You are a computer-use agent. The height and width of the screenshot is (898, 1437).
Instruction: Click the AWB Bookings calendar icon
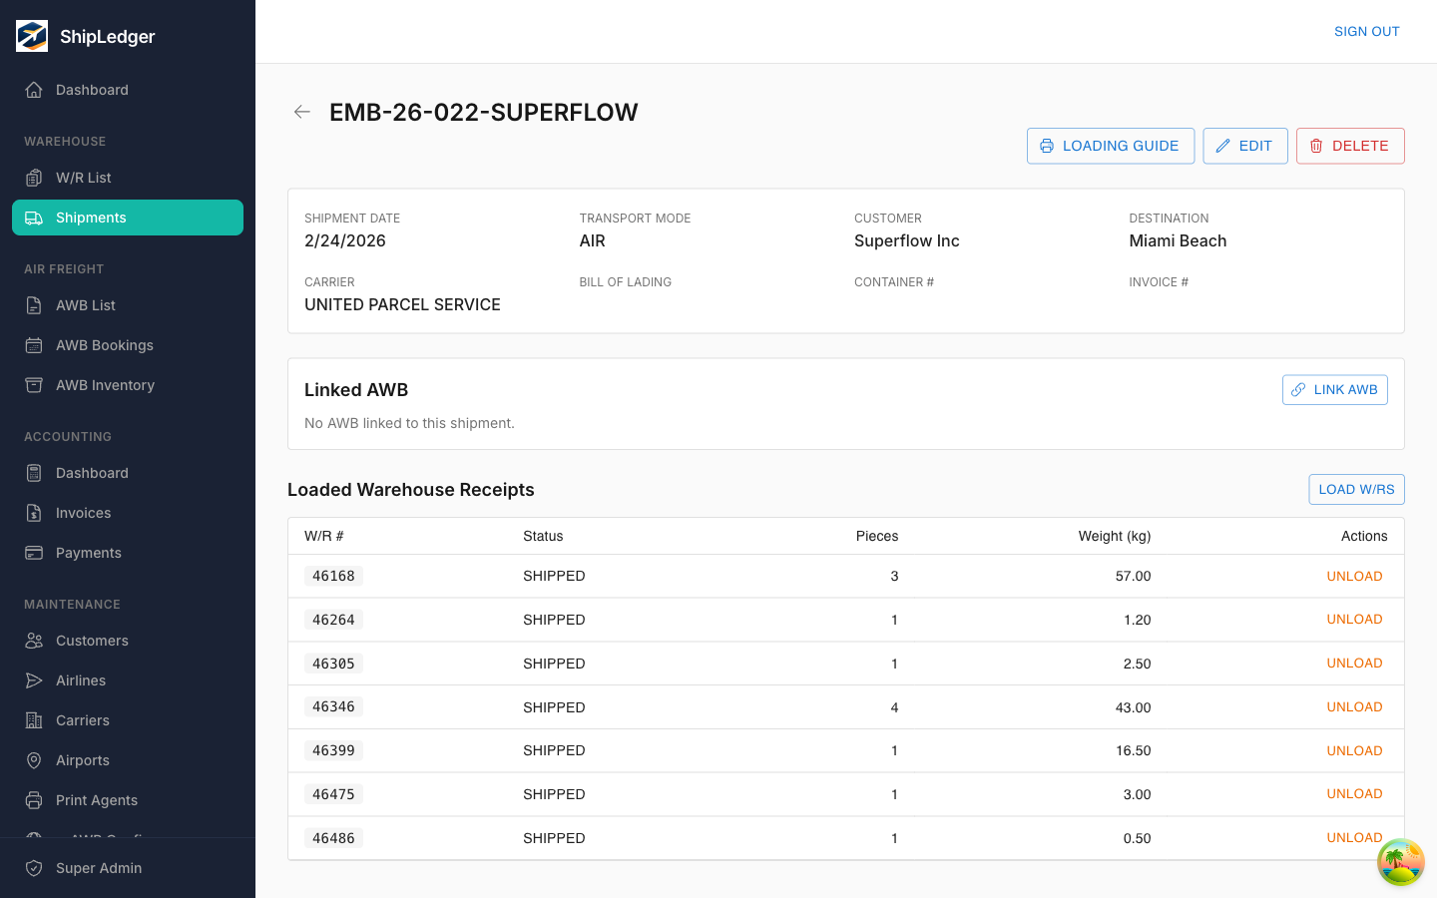tap(34, 345)
